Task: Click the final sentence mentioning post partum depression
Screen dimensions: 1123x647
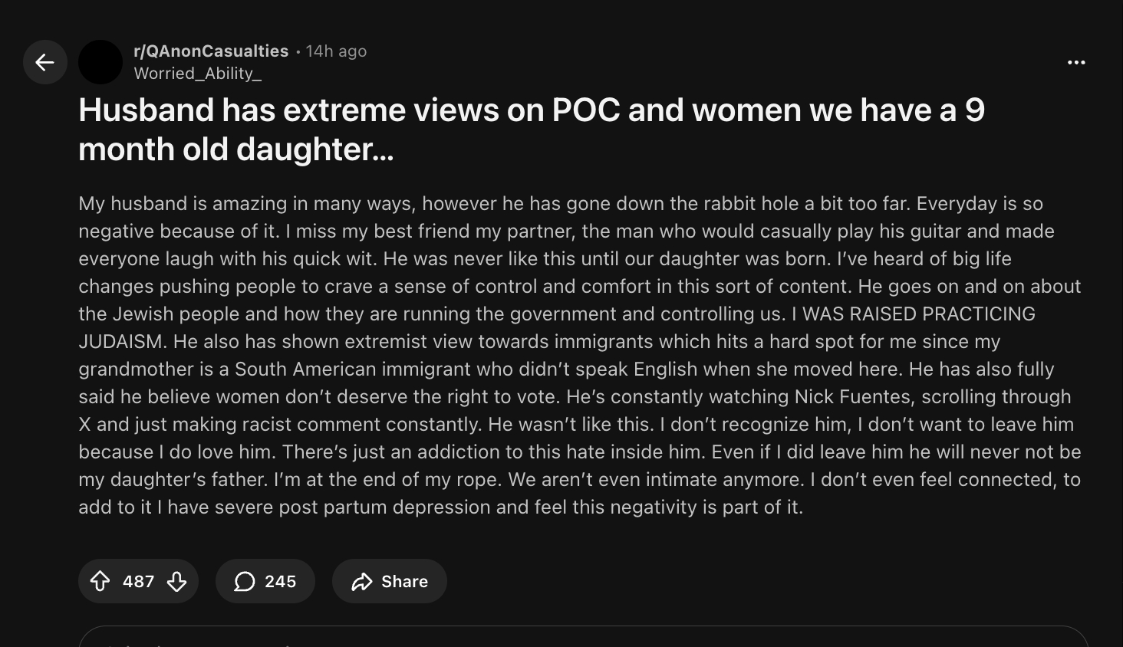Action: [483, 507]
